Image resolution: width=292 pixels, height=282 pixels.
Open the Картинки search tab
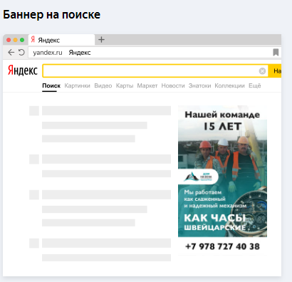[x=77, y=85]
